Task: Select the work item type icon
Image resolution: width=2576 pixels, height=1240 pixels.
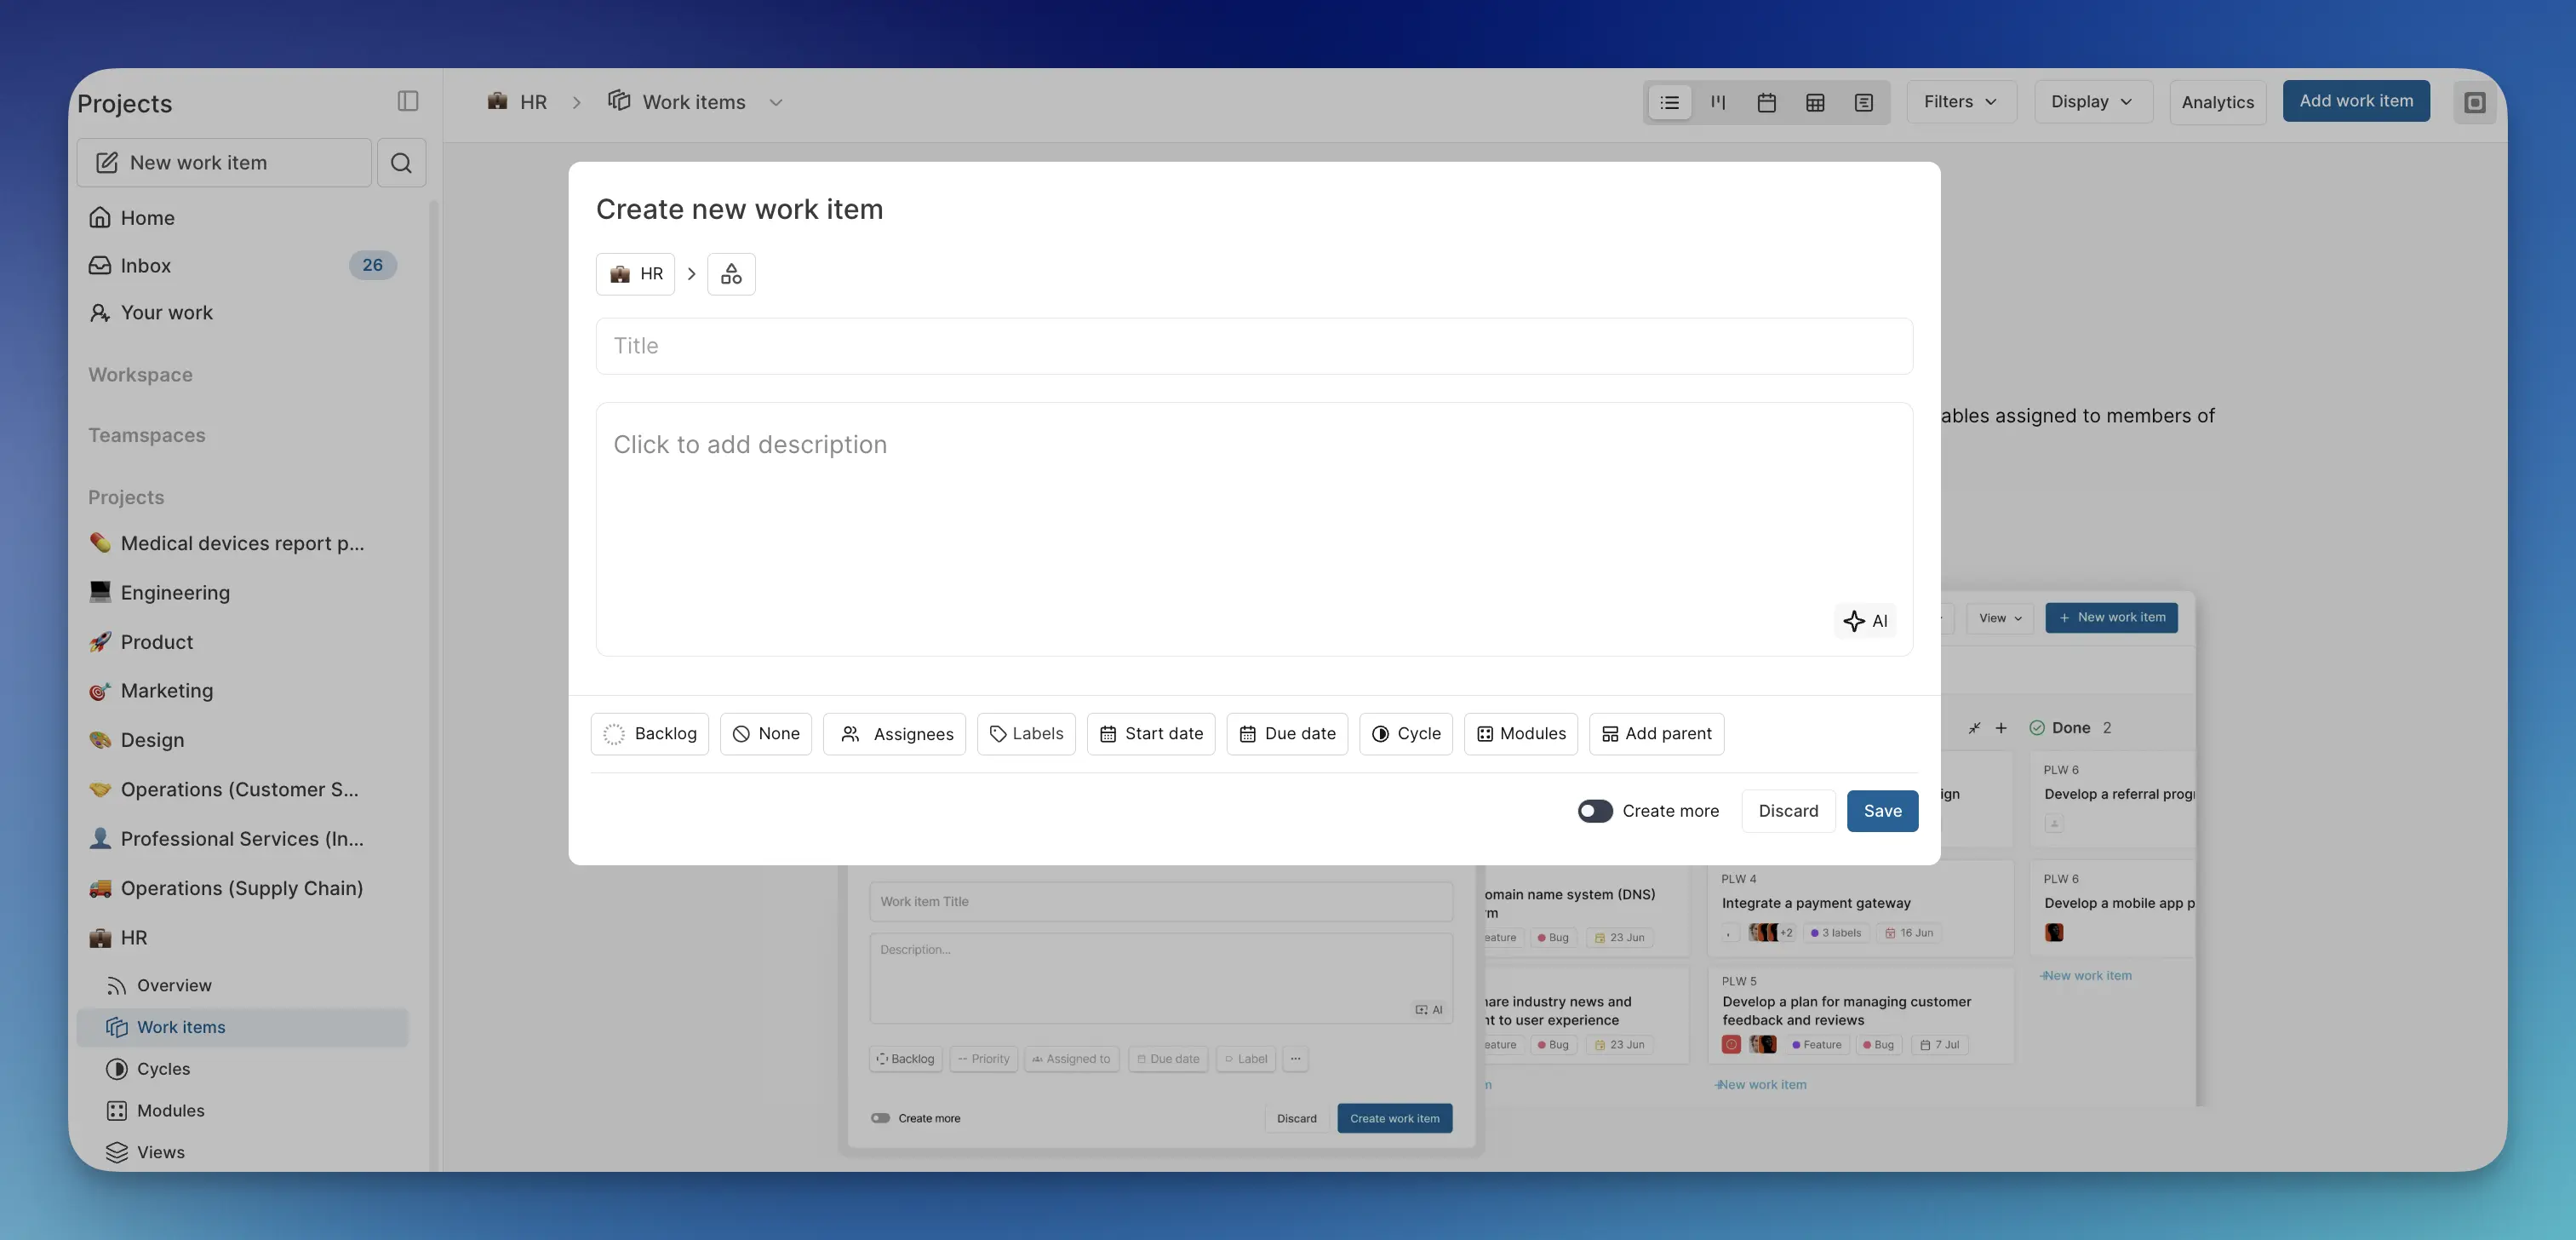Action: [x=731, y=274]
